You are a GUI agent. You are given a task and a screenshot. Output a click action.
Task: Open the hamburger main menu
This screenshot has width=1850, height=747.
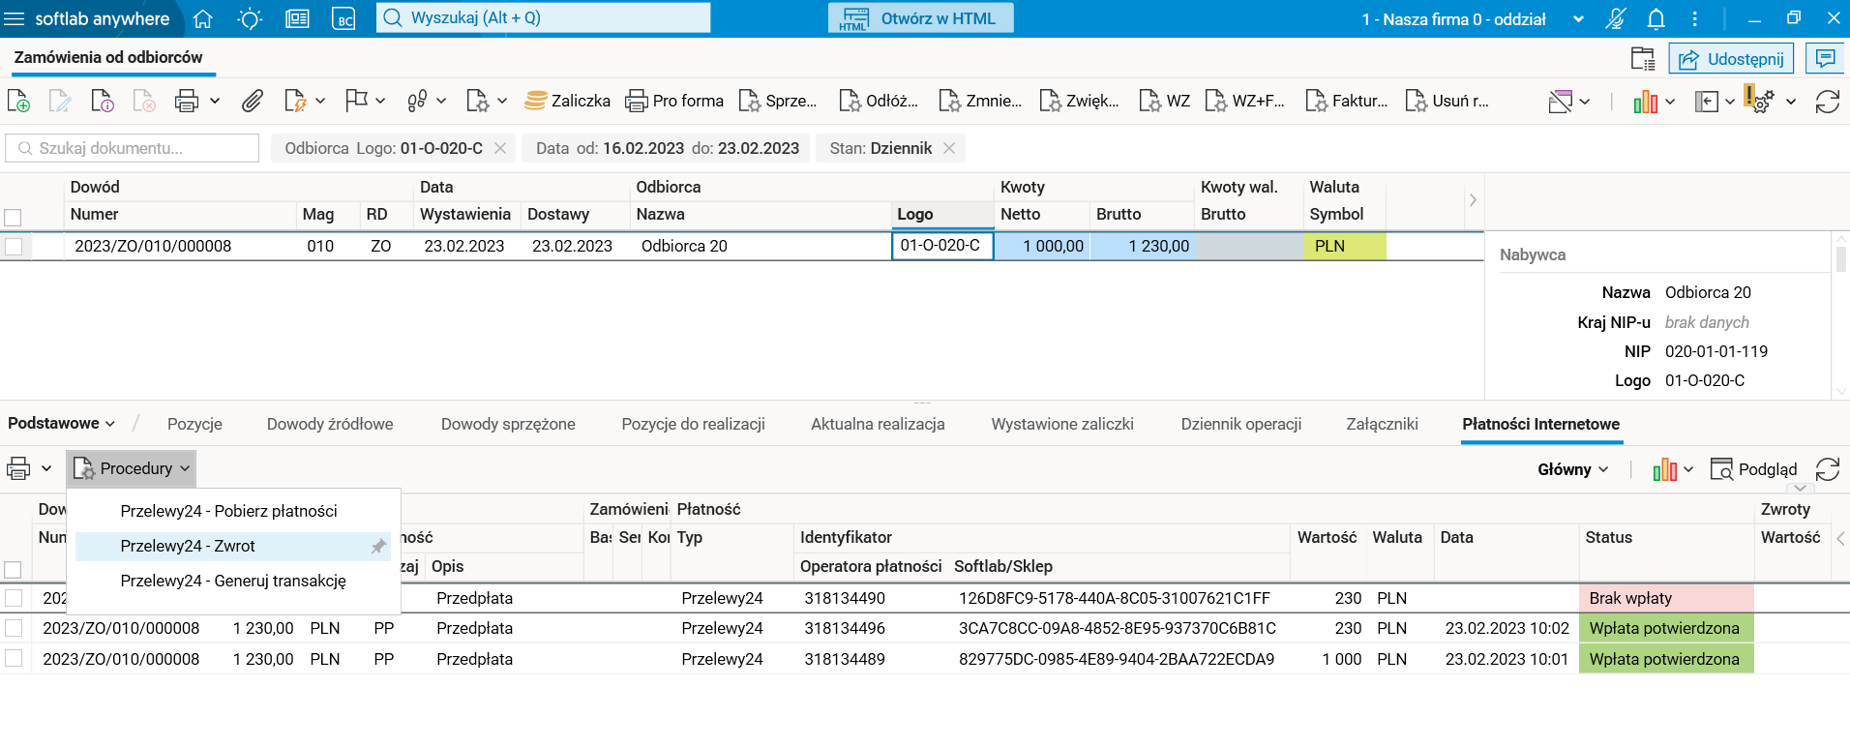(x=15, y=18)
